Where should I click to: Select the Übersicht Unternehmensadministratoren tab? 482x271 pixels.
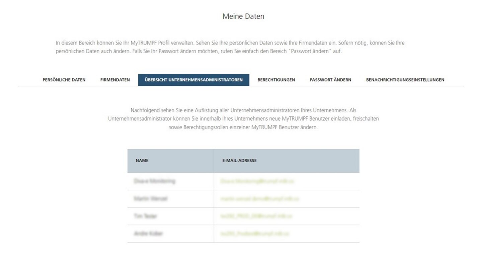(x=193, y=80)
